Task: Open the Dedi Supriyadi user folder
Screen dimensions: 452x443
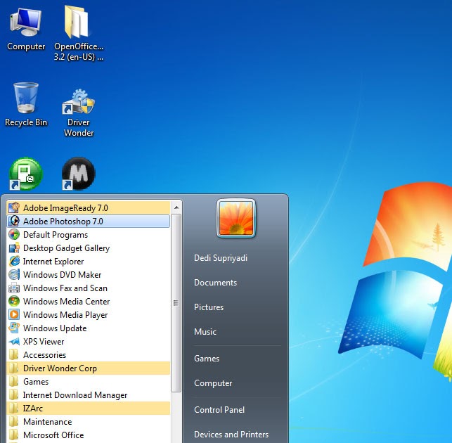Action: click(221, 258)
